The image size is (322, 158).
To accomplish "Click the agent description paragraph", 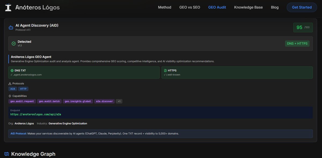I will tap(113, 61).
